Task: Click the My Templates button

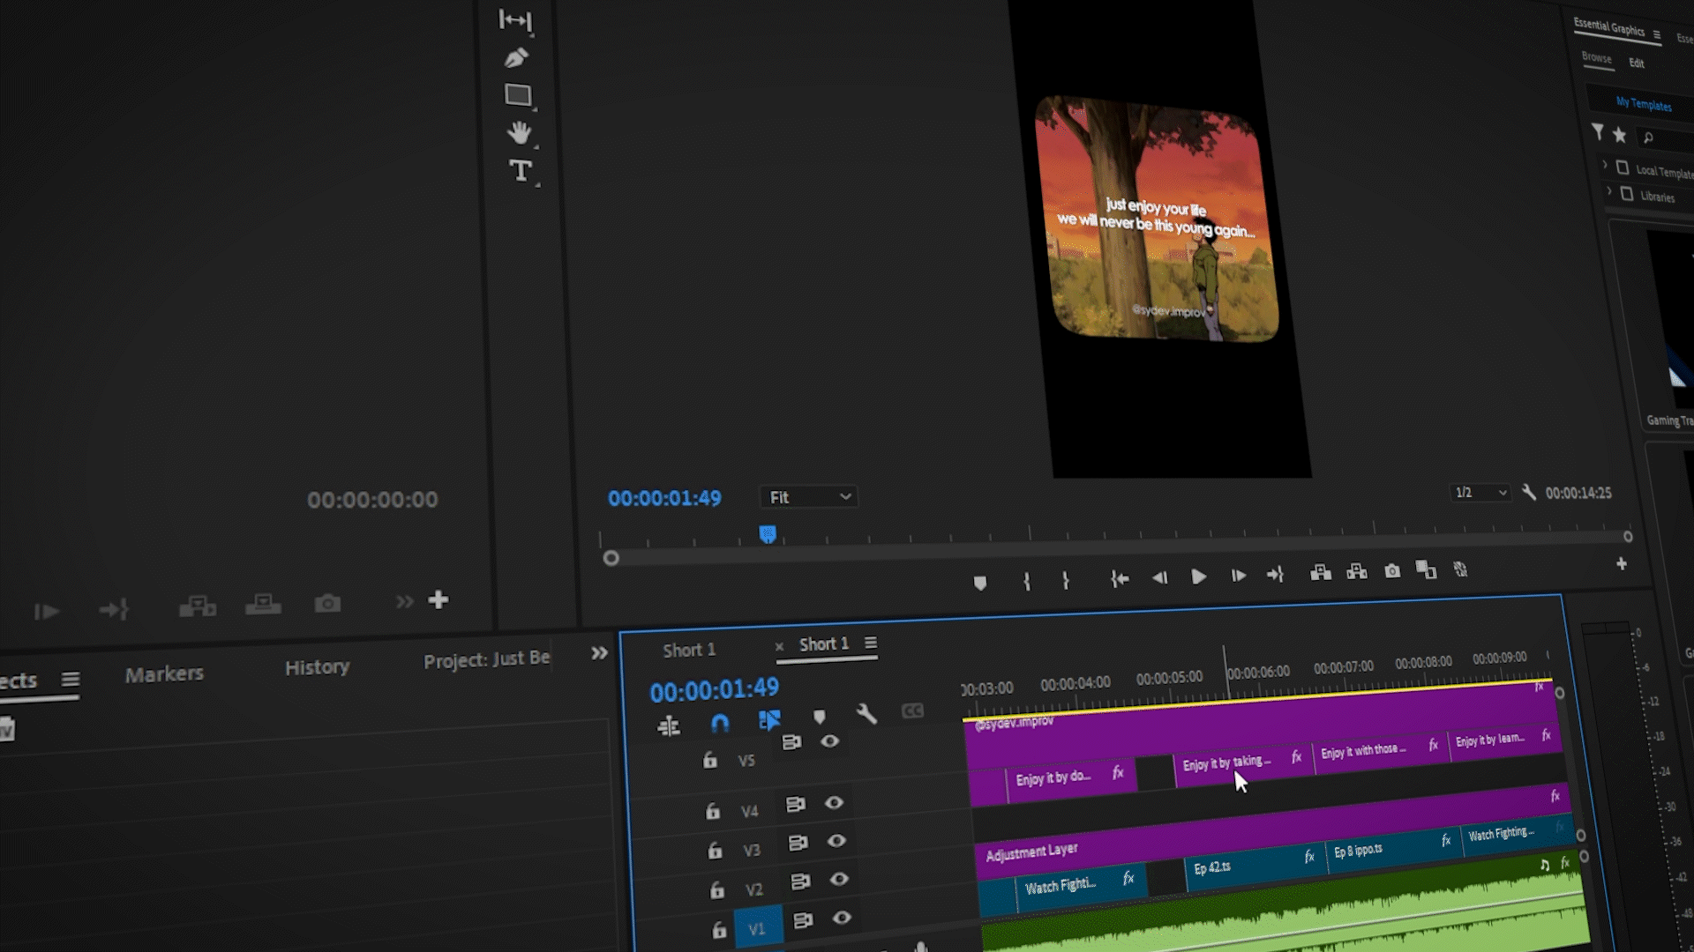Action: pos(1643,104)
